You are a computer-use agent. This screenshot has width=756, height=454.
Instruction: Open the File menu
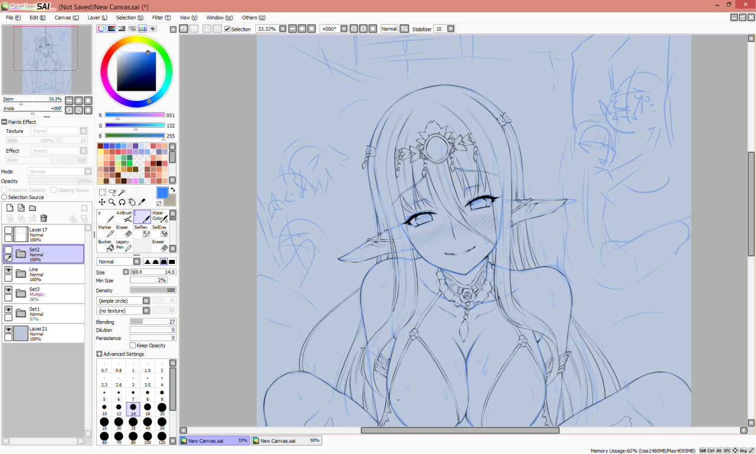click(x=13, y=18)
